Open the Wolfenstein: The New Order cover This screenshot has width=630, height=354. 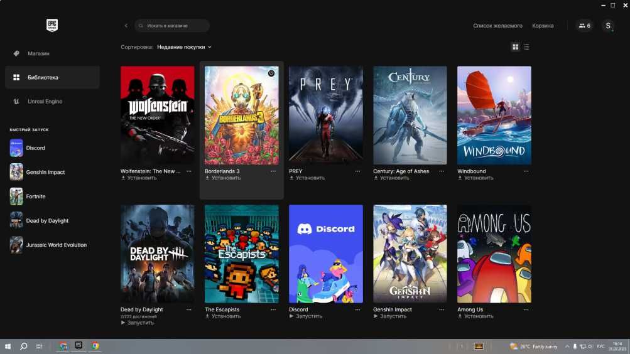(x=158, y=115)
